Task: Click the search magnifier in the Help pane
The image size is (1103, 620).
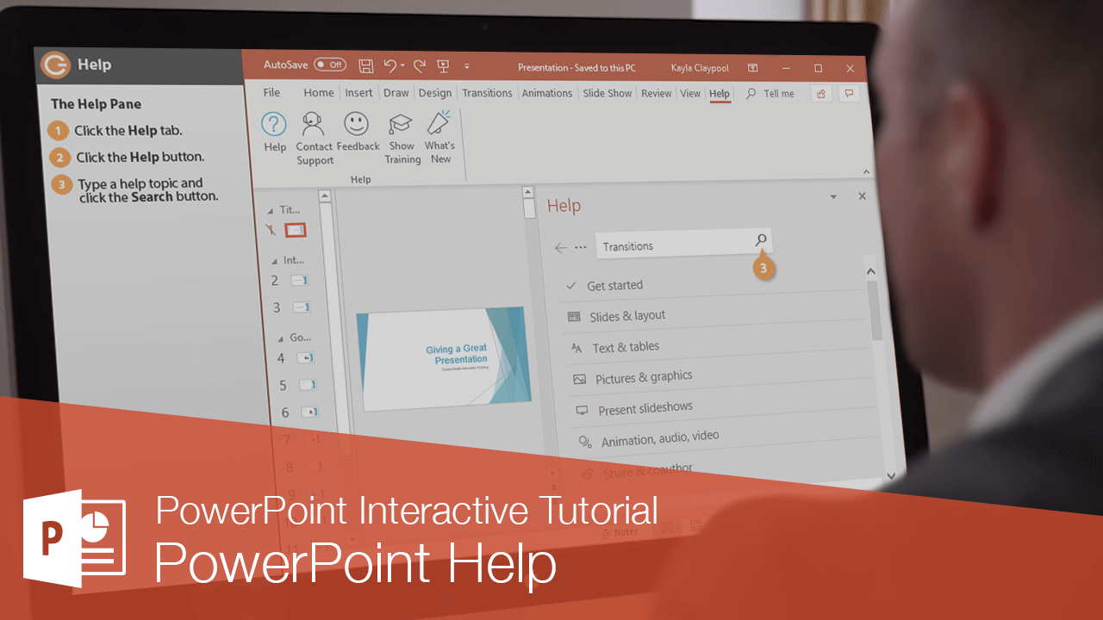Action: [760, 240]
